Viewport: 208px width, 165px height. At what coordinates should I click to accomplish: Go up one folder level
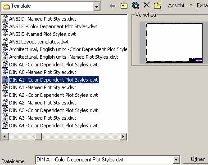point(124,6)
